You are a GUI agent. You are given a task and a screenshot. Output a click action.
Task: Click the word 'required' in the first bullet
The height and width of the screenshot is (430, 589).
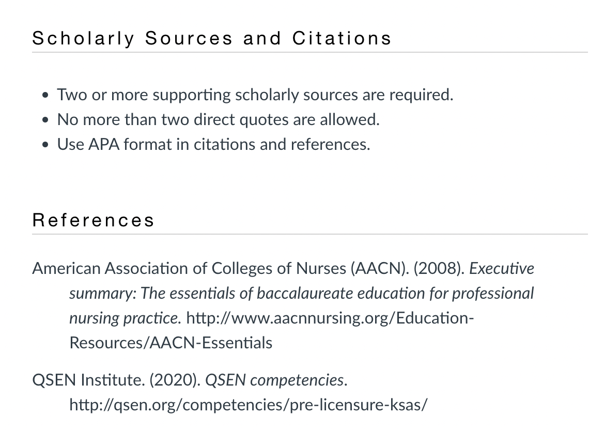[421, 95]
